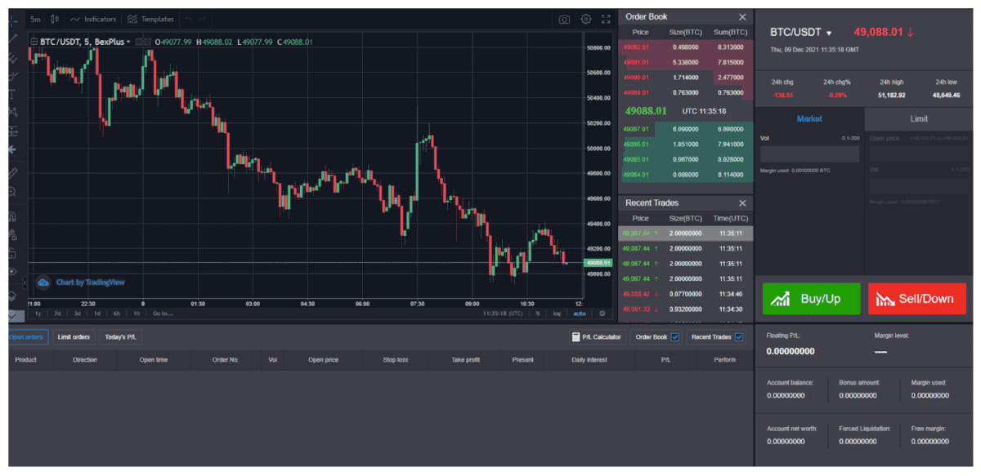
Task: Select the Today's P/L tab
Action: pos(120,336)
